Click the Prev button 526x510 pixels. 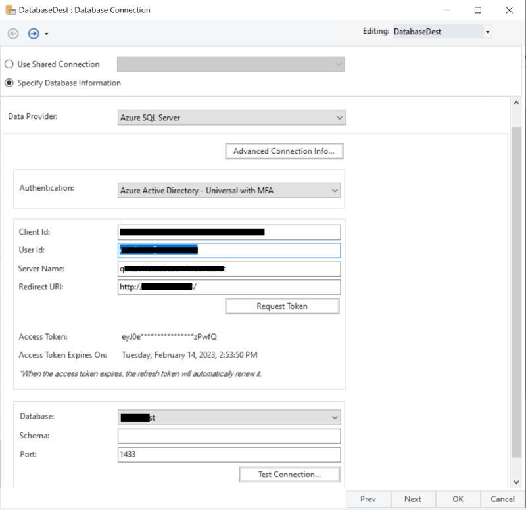pos(368,499)
